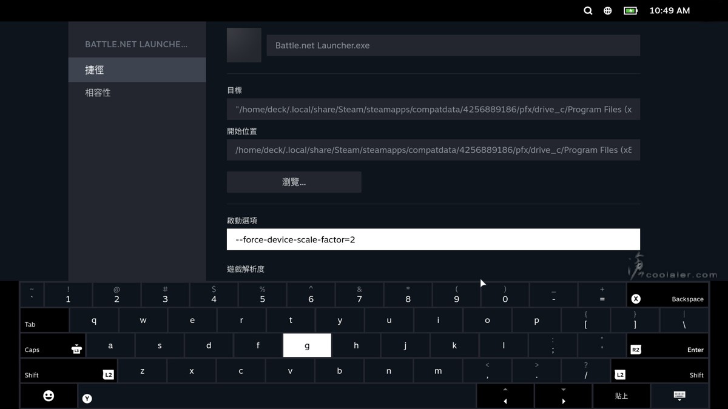
Task: Tap the Tab key on keyboard
Action: [44, 320]
